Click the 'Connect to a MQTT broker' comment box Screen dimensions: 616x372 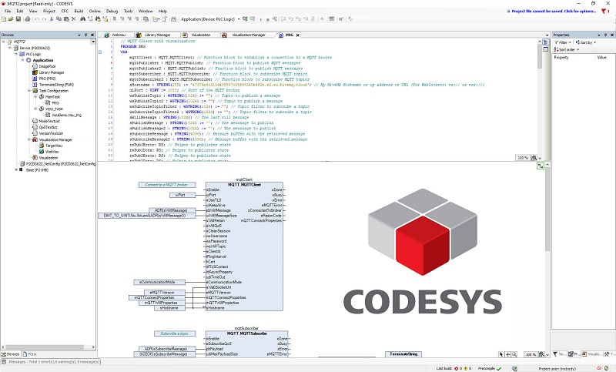(x=167, y=185)
